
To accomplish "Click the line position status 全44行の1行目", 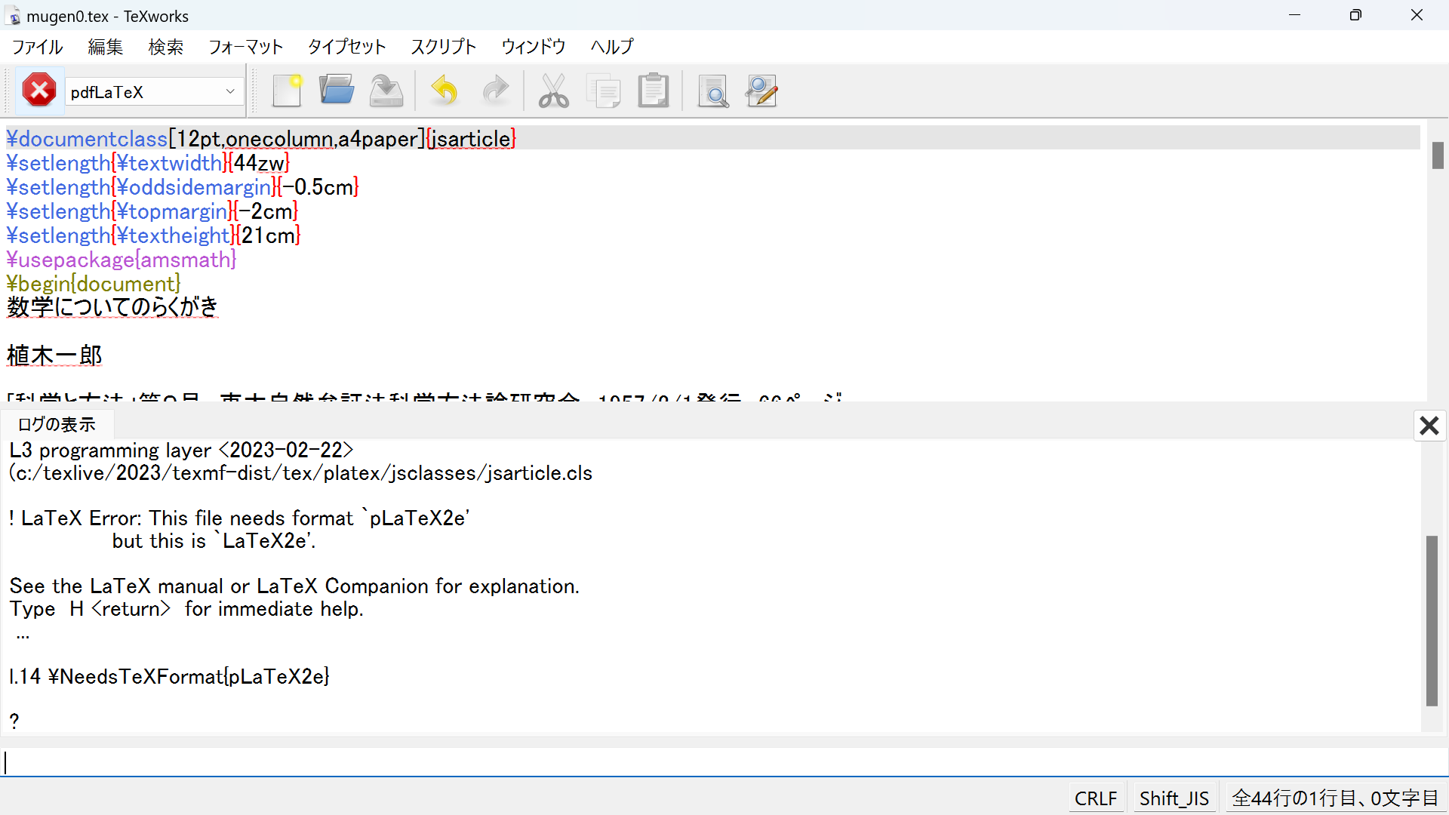I will pos(1335,798).
